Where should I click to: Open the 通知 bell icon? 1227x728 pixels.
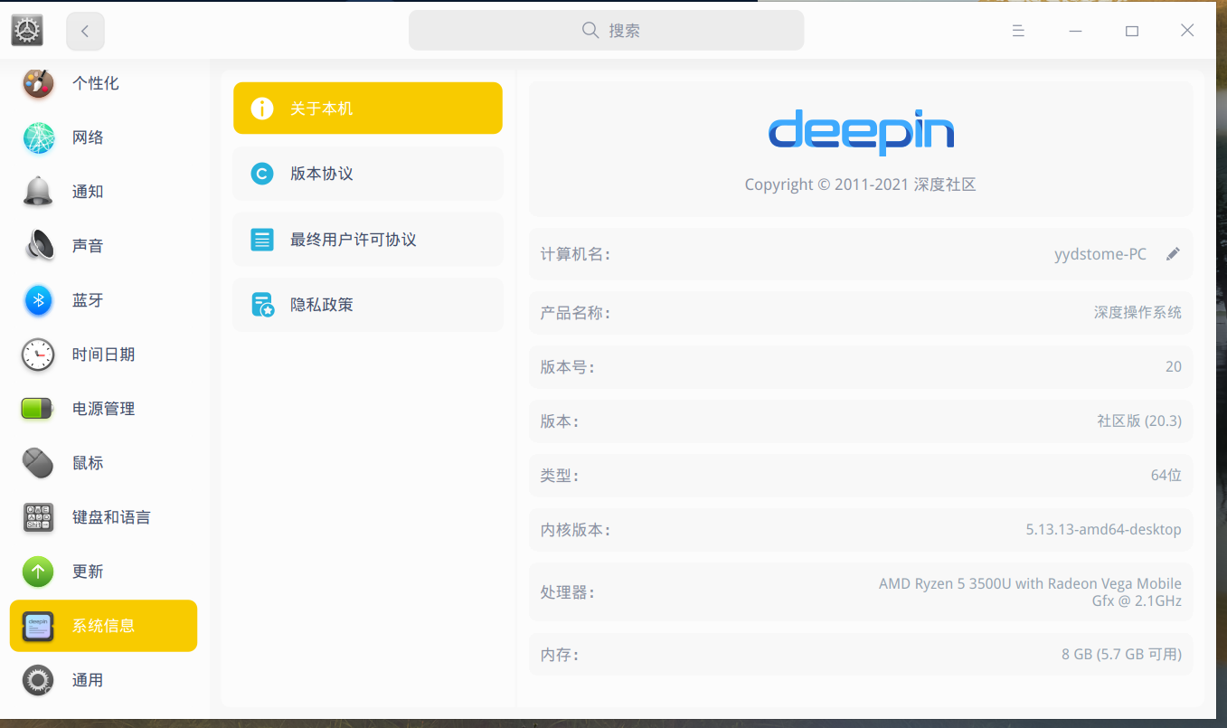[x=38, y=192]
